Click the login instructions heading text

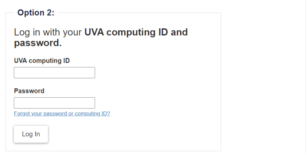pyautogui.click(x=101, y=38)
